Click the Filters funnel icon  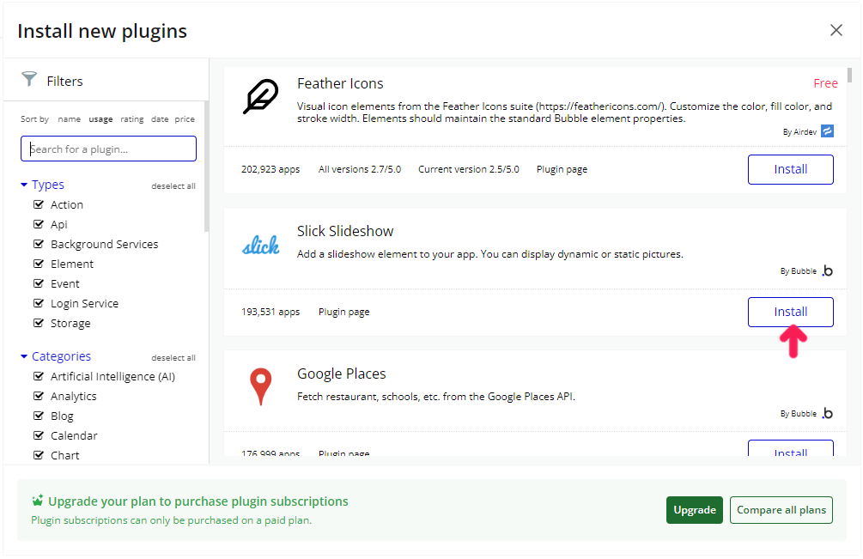pyautogui.click(x=29, y=79)
